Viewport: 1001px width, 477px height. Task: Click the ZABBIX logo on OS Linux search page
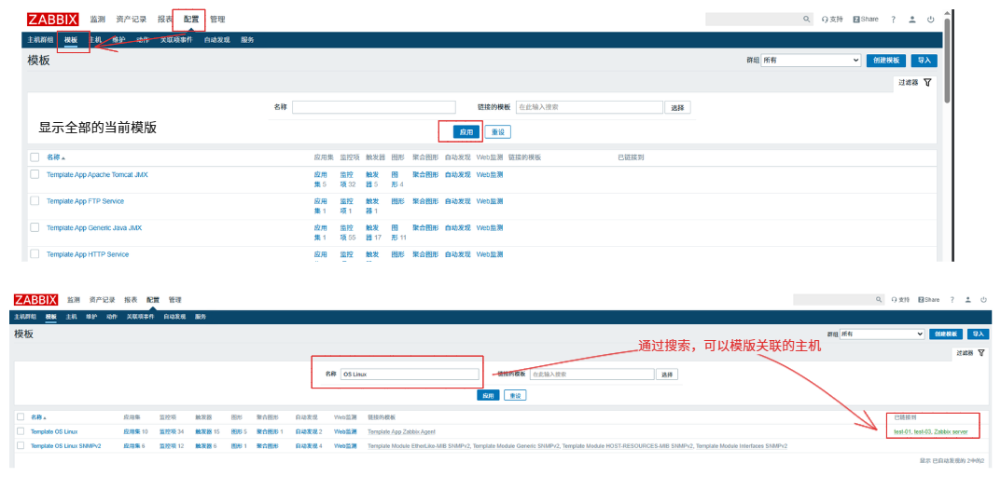coord(36,300)
